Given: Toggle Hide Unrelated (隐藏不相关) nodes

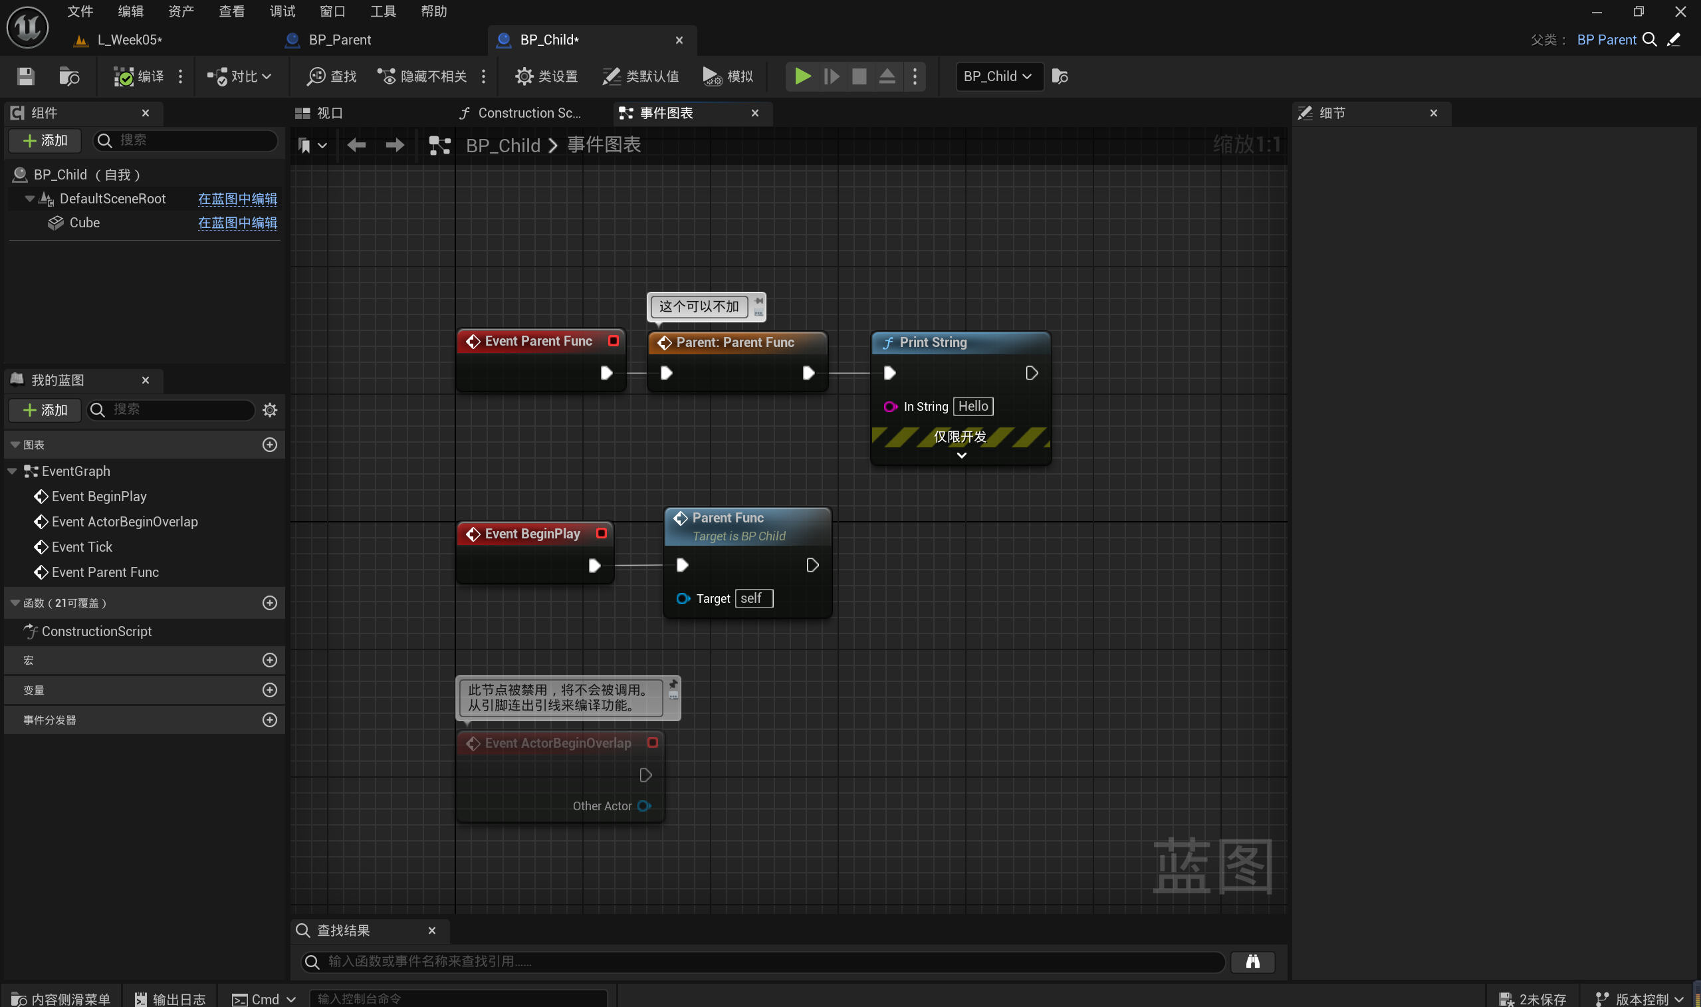Looking at the screenshot, I should (x=422, y=76).
